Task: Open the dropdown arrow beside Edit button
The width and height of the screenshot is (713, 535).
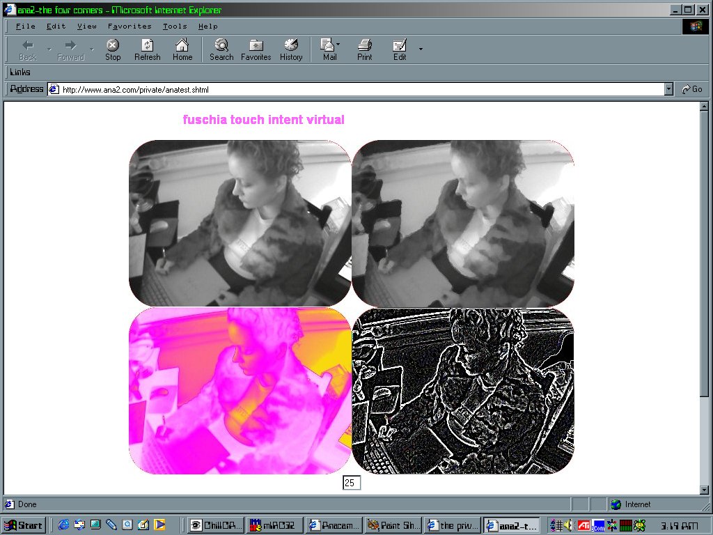Action: pyautogui.click(x=421, y=49)
